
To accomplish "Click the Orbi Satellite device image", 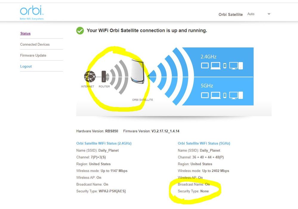I will coord(138,72).
